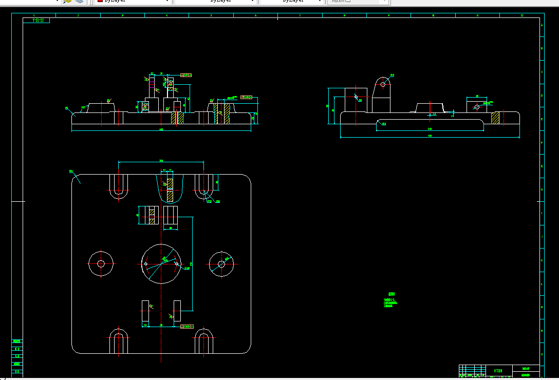Screen dimensions: 559x380
Task: Select the small left hole inside the center circle
Action: (145, 264)
